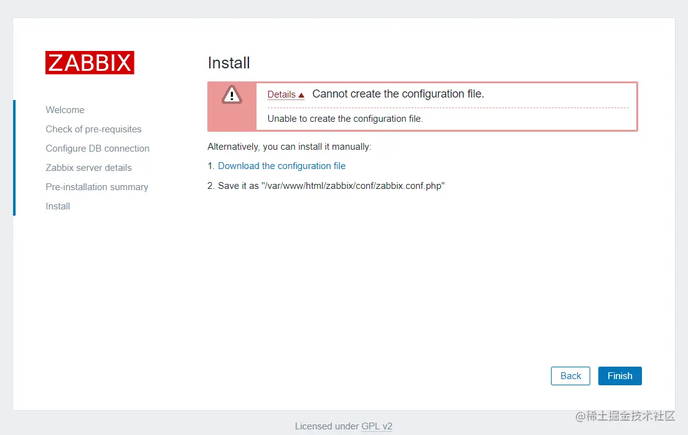The width and height of the screenshot is (688, 435).
Task: Click the 'Cannot create the configuration file.' message
Action: pyautogui.click(x=398, y=94)
